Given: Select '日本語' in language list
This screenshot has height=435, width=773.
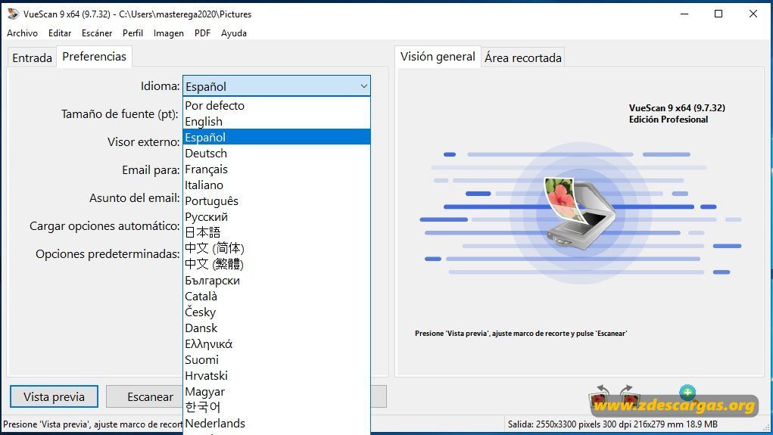Looking at the screenshot, I should coord(276,232).
